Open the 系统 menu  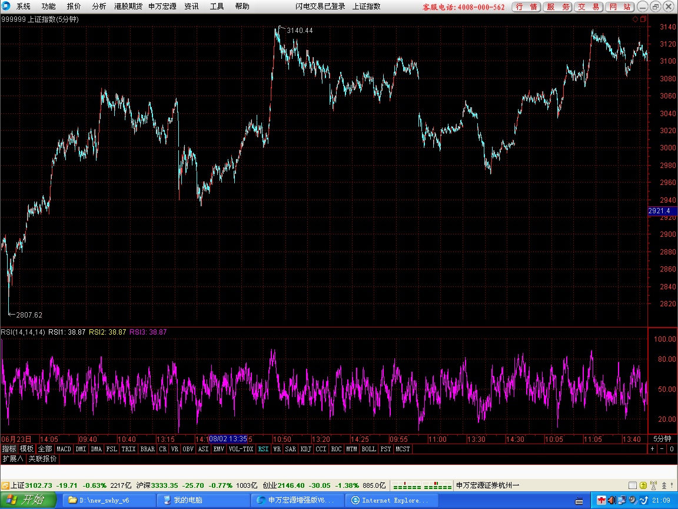click(x=24, y=6)
